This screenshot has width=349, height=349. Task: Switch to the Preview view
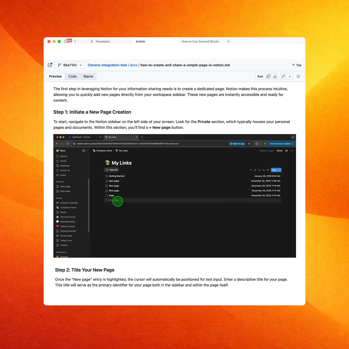[56, 76]
